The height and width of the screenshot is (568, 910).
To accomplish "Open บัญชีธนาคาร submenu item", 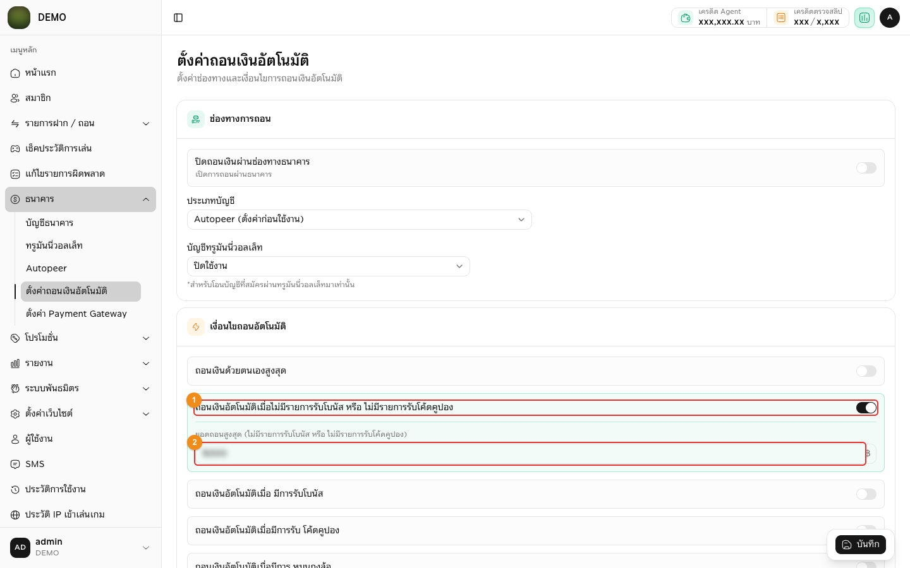I will coord(81,223).
